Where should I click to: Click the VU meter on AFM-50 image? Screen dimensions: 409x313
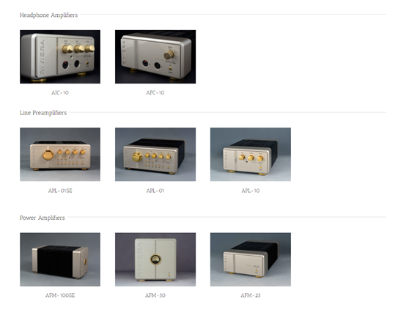(155, 259)
